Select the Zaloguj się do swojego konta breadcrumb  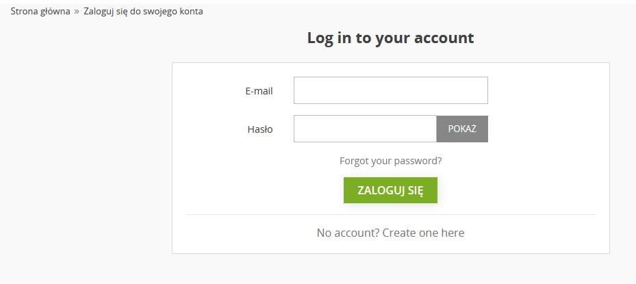(143, 12)
